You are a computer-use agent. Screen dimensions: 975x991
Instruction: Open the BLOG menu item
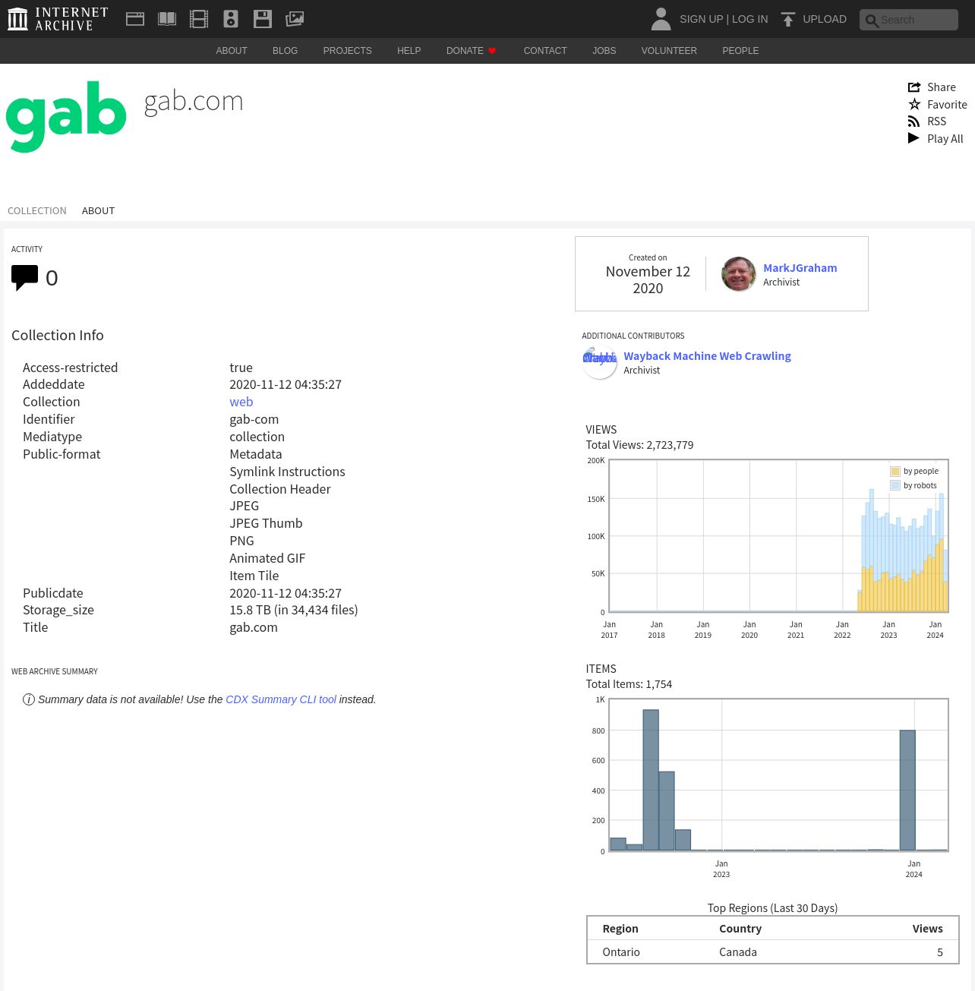pyautogui.click(x=285, y=51)
